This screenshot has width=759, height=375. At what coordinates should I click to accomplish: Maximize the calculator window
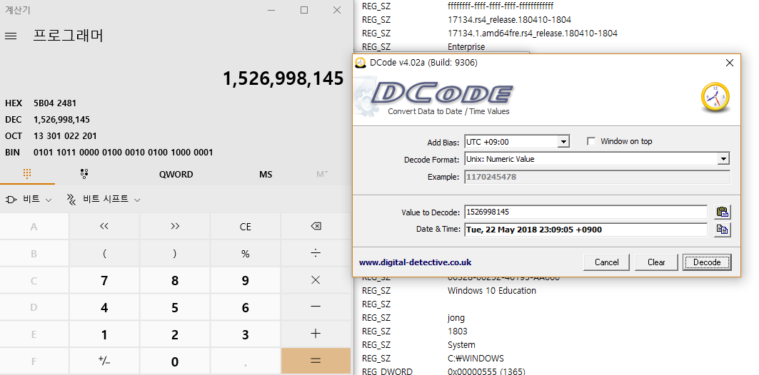click(304, 10)
